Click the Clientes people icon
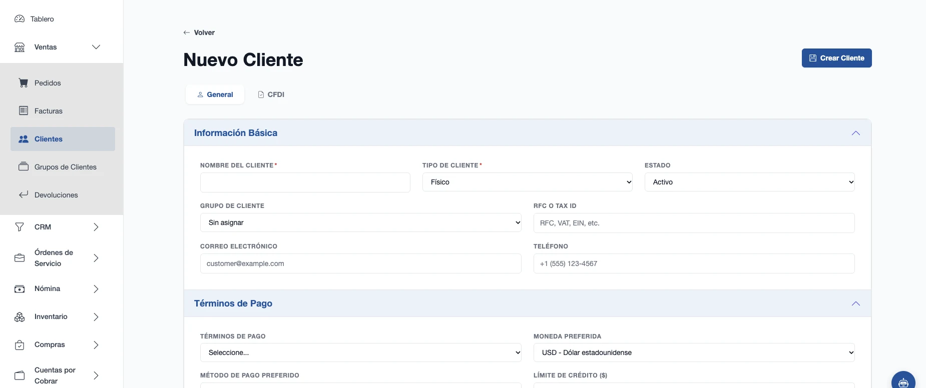 click(24, 139)
